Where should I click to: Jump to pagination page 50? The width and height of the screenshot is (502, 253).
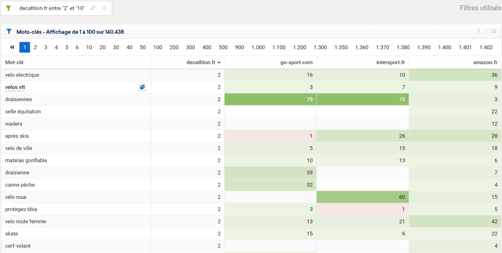coord(143,47)
